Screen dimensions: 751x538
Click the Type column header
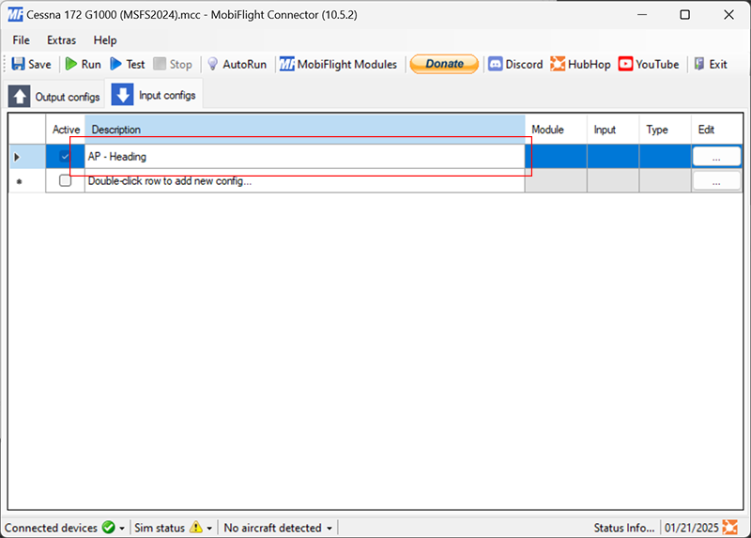coord(666,129)
